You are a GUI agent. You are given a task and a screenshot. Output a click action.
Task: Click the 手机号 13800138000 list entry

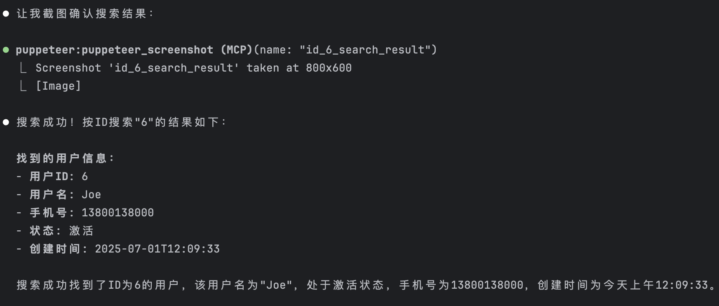(x=92, y=213)
